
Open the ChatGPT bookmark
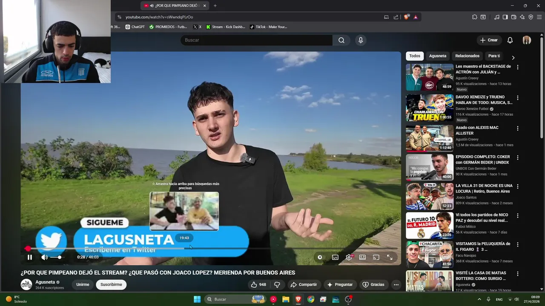pyautogui.click(x=135, y=27)
